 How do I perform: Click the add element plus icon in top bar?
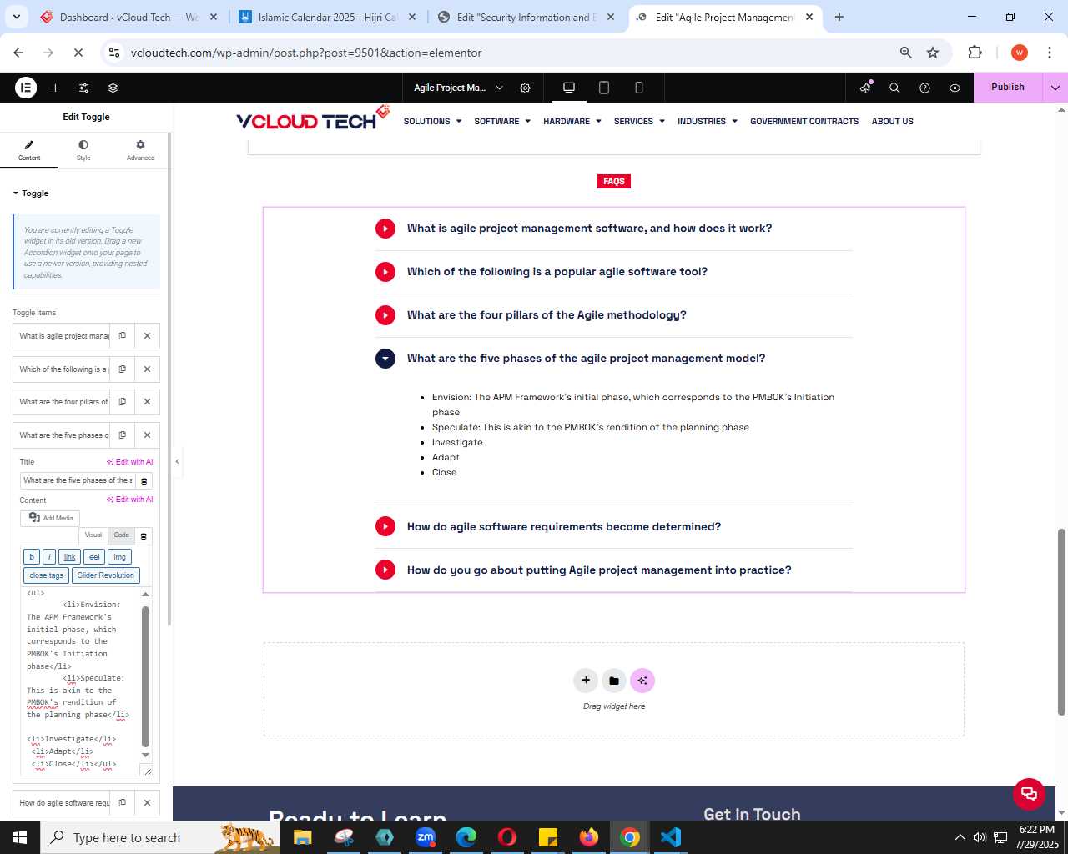pos(55,88)
